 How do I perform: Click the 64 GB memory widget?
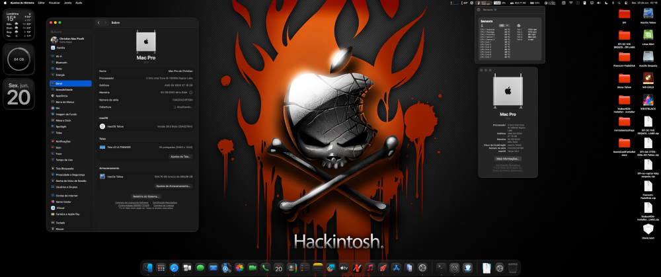tap(19, 59)
